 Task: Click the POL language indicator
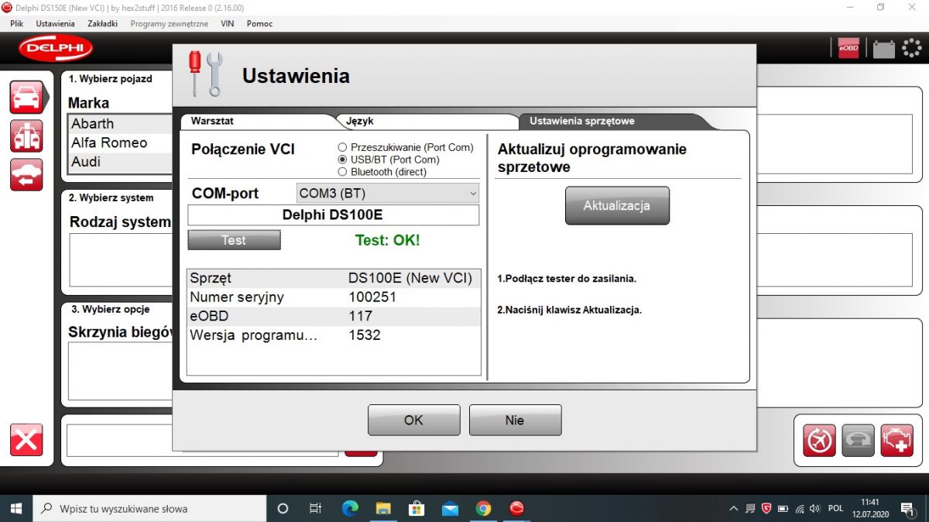click(x=835, y=509)
